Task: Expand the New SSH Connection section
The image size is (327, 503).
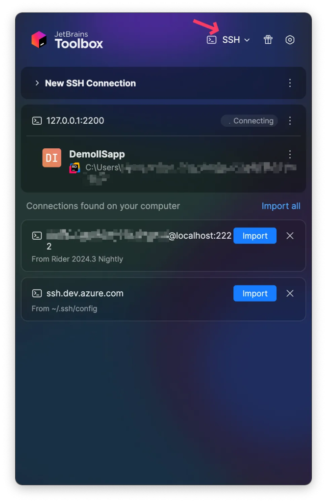Action: tap(37, 83)
